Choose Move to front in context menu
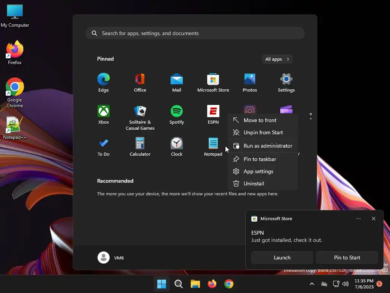The width and height of the screenshot is (390, 293). click(x=263, y=120)
